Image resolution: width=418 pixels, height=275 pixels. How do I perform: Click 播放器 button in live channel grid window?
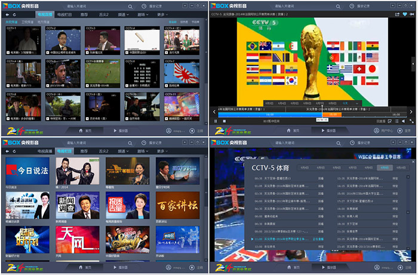(x=120, y=130)
